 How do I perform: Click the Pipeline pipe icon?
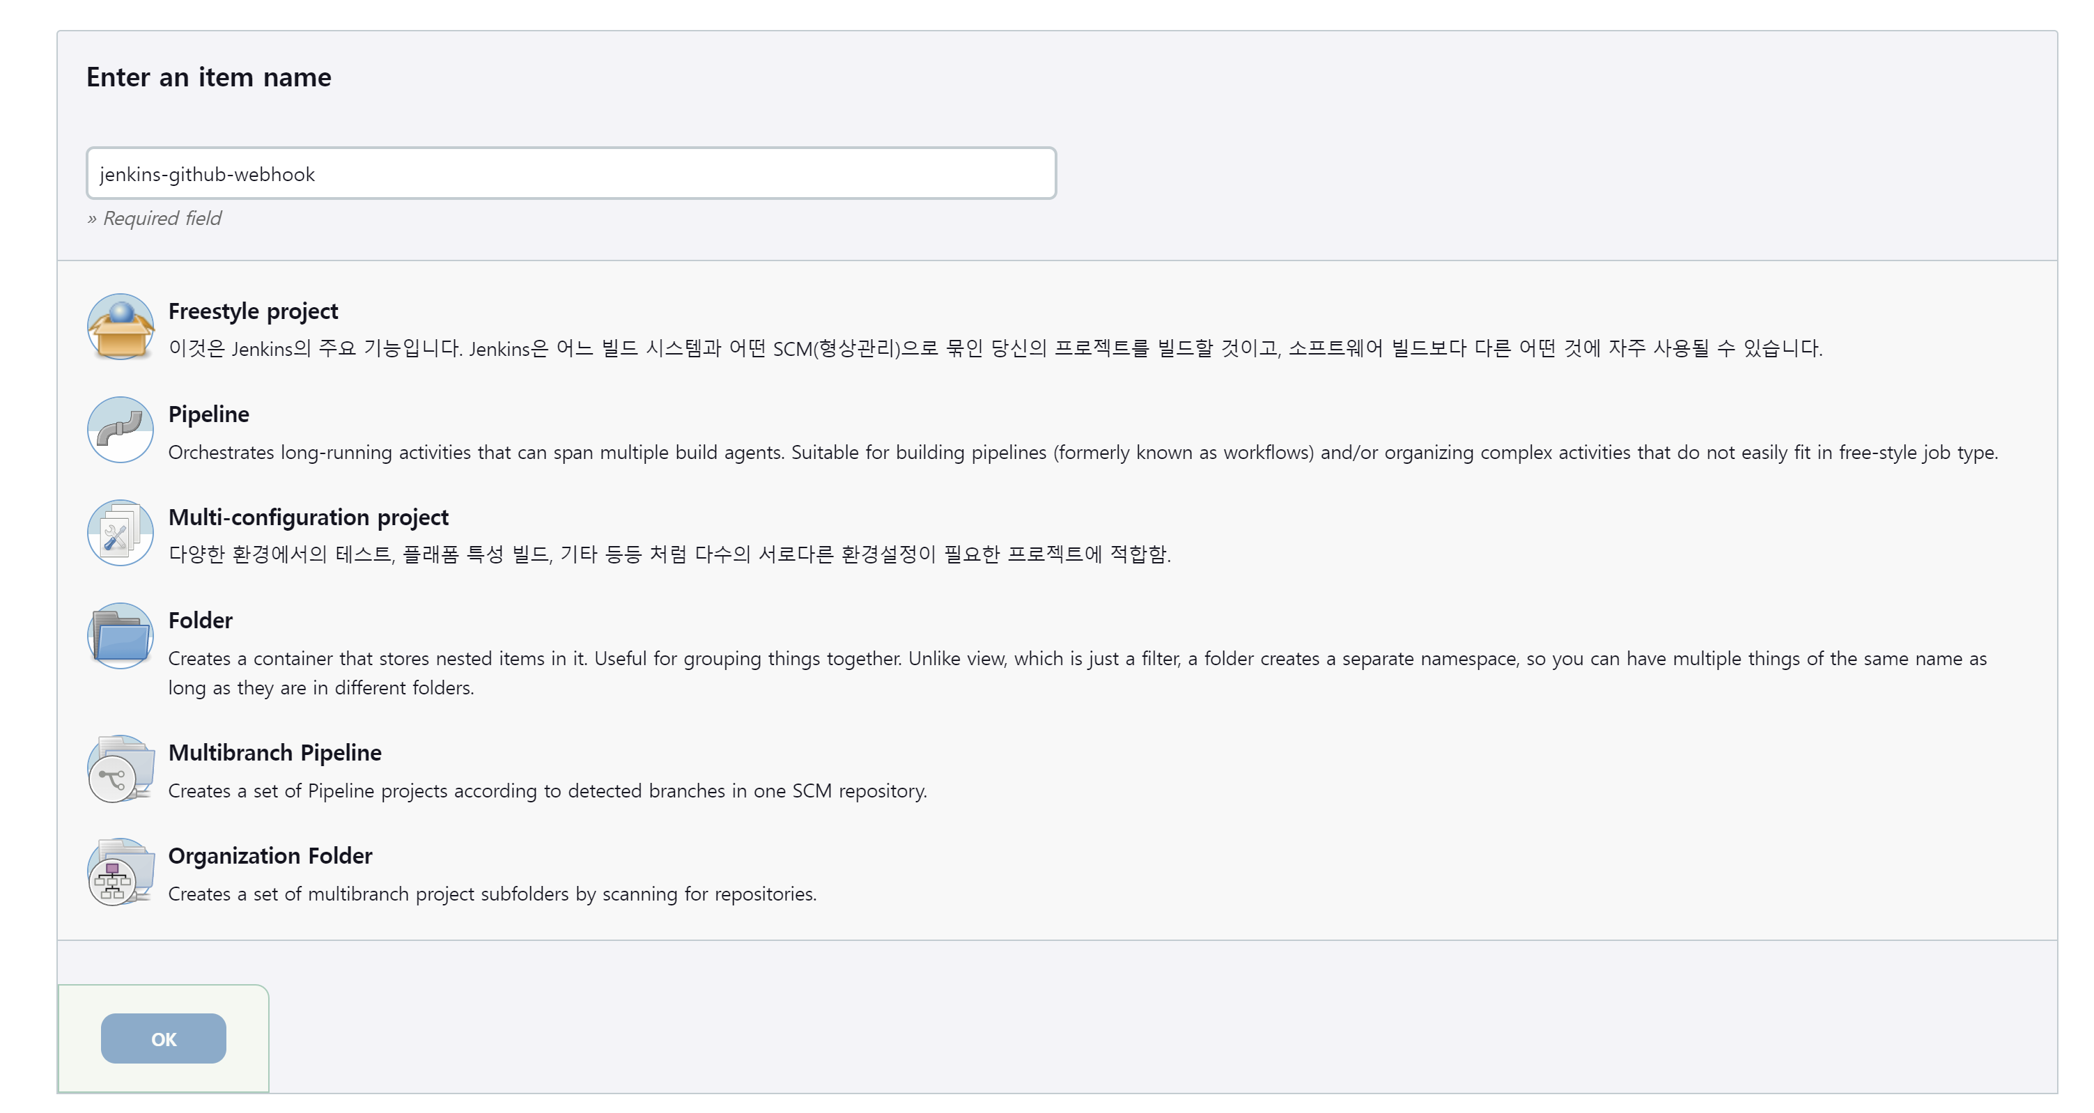(x=121, y=429)
